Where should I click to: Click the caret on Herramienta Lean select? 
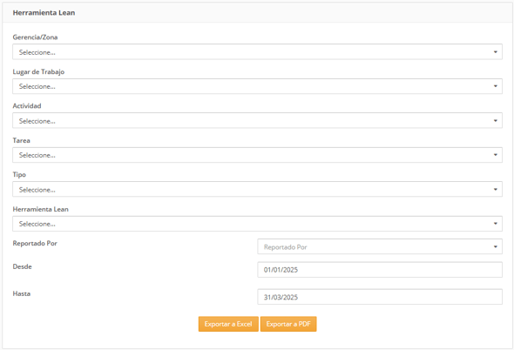(496, 224)
